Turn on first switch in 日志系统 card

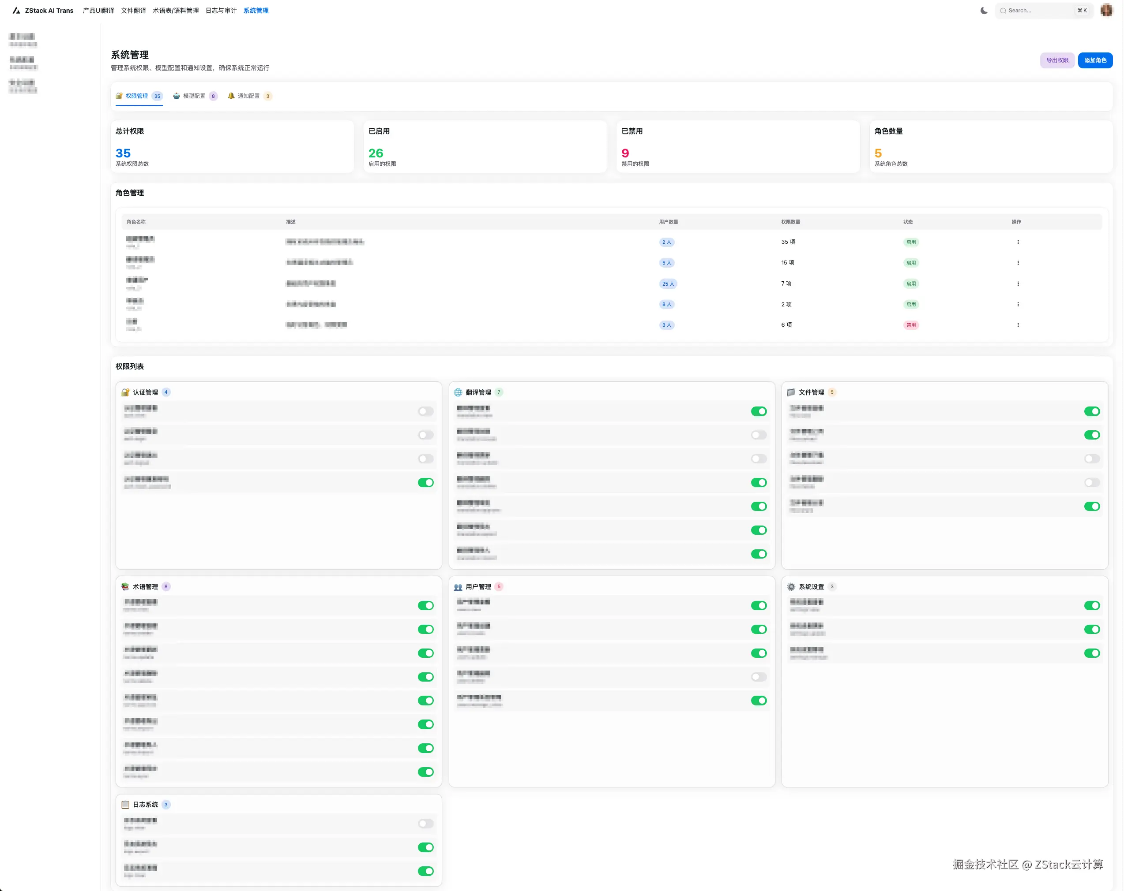(x=425, y=823)
